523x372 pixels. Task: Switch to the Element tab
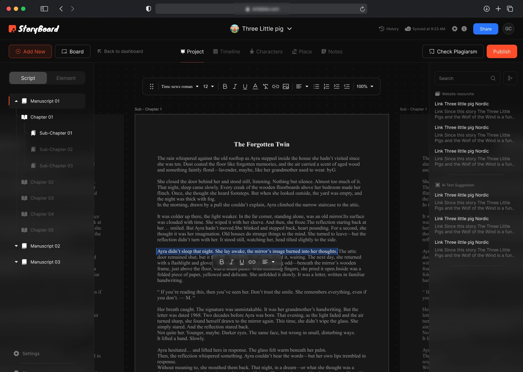click(x=66, y=78)
